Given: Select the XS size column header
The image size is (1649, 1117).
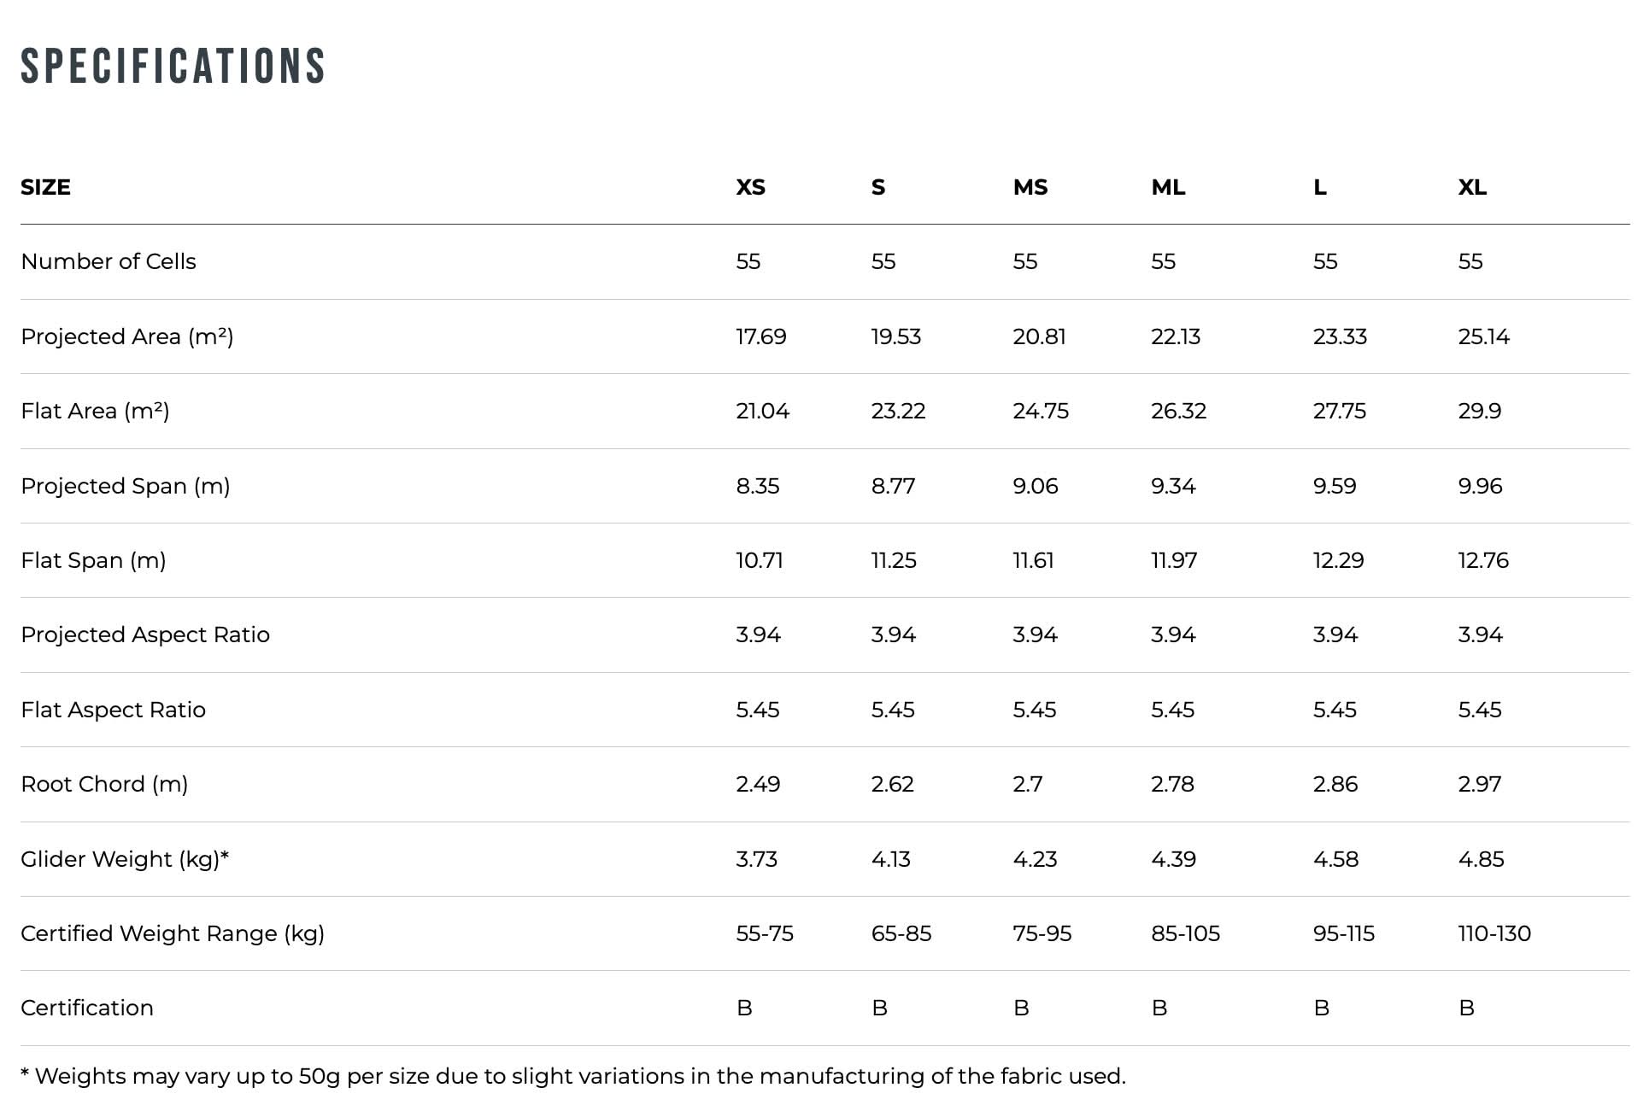Looking at the screenshot, I should tap(750, 187).
